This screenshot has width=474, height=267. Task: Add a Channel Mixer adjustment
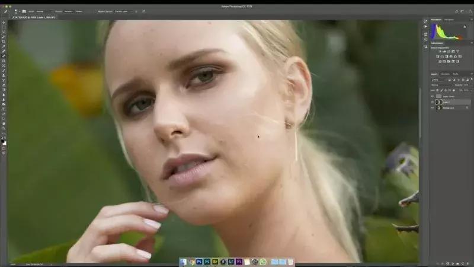coord(456,56)
